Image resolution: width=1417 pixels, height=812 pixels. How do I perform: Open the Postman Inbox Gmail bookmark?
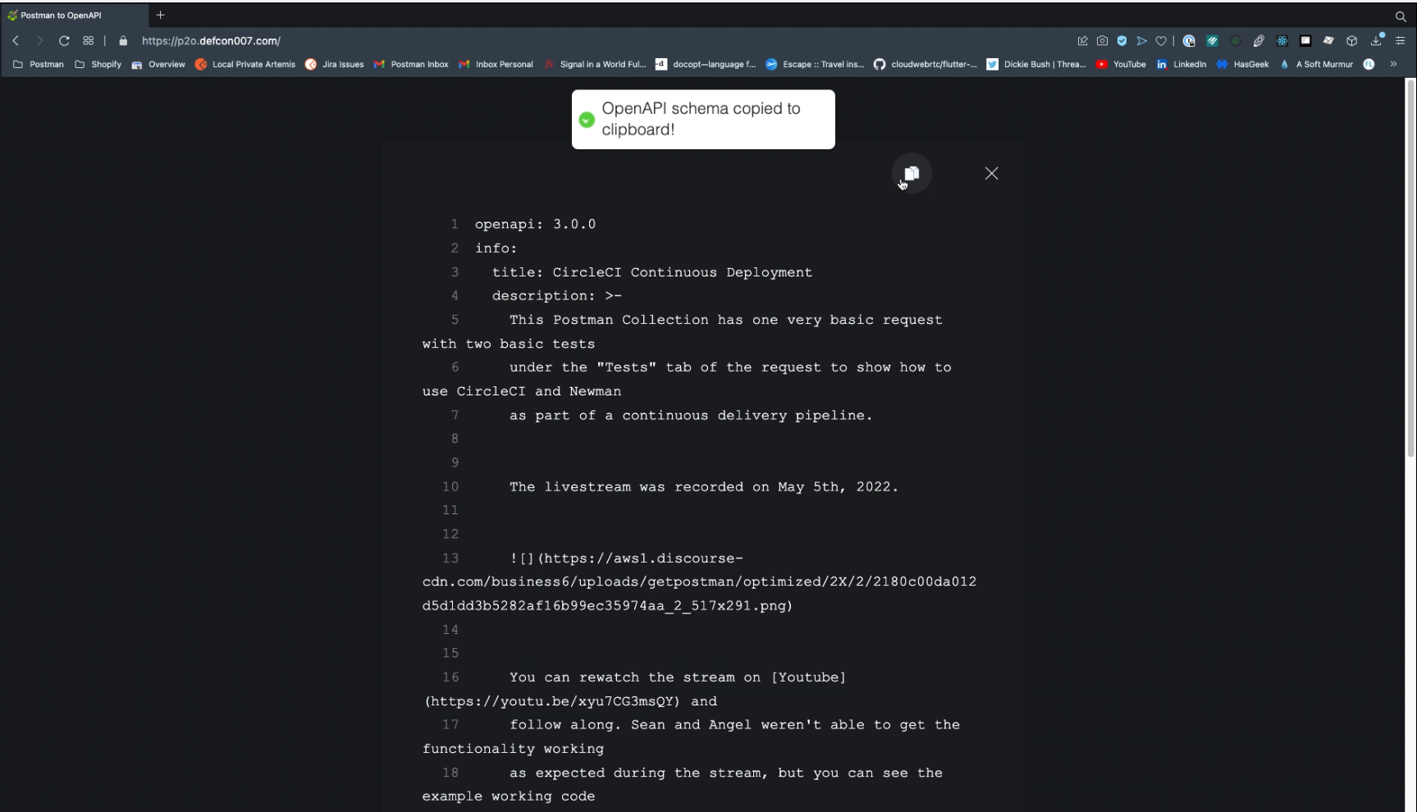tap(411, 64)
